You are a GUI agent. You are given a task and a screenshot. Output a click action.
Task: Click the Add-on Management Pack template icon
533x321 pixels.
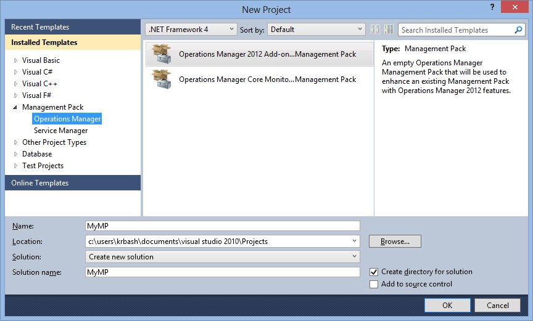point(162,54)
